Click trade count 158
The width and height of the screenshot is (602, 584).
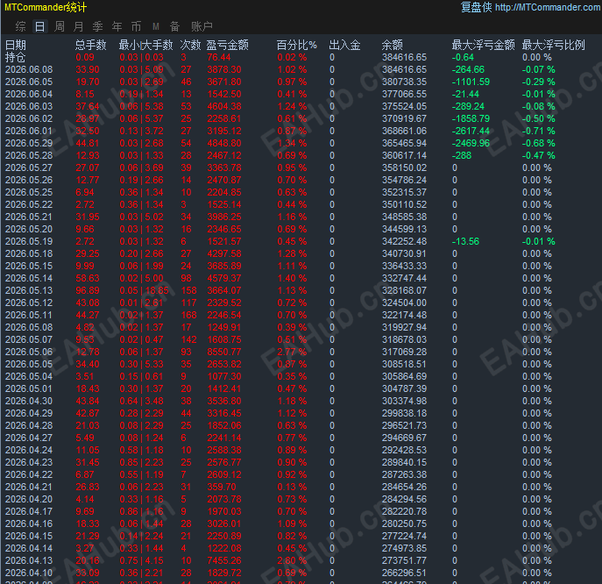[x=189, y=290]
